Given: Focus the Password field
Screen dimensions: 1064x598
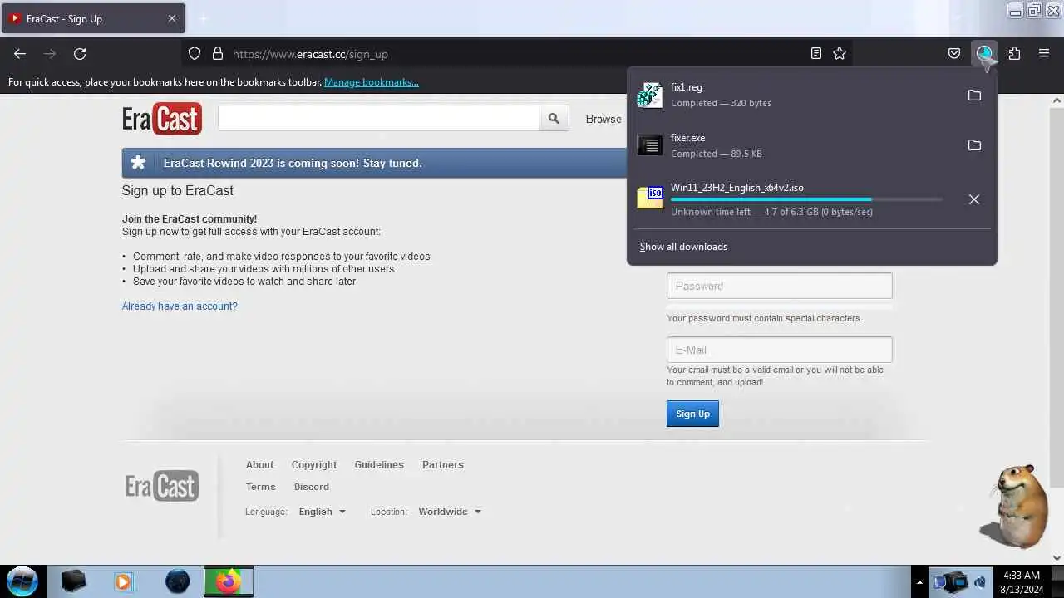Looking at the screenshot, I should [x=780, y=286].
